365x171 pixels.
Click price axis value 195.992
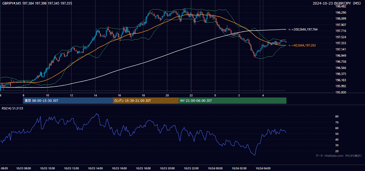click(340, 86)
